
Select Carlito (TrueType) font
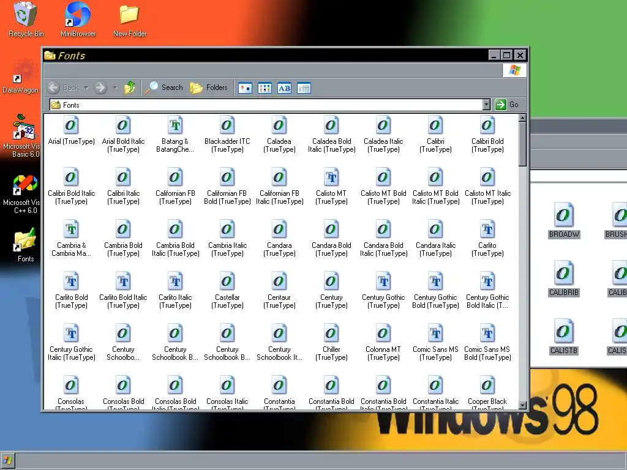click(487, 238)
